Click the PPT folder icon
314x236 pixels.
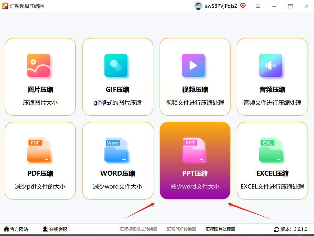193,149
